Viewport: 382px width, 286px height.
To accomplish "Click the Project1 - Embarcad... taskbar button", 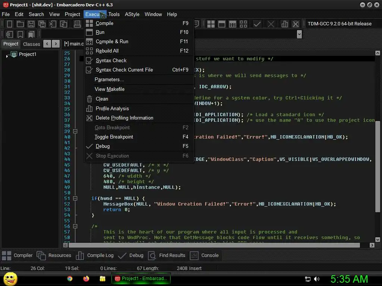I will [x=141, y=279].
